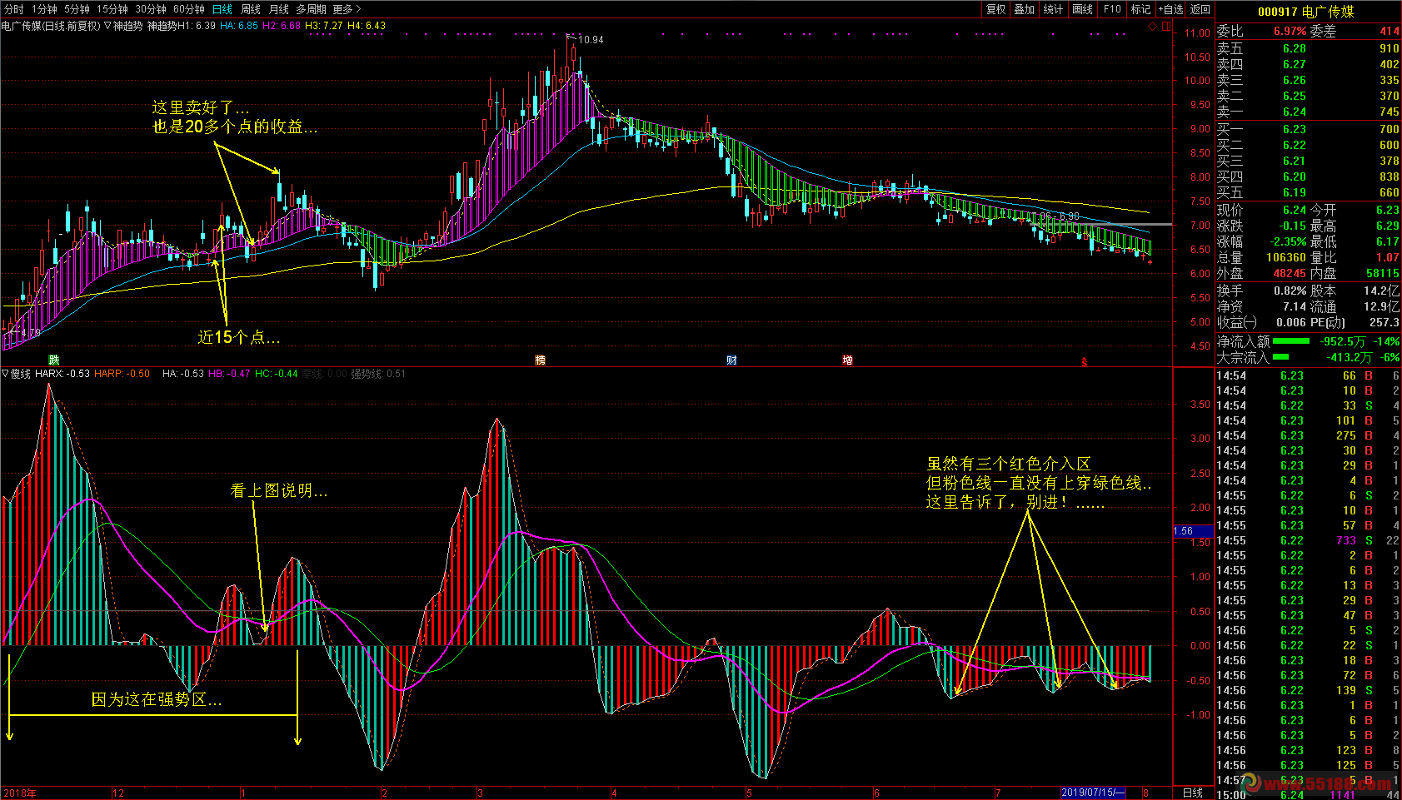Viewport: 1402px width, 800px height.
Task: Click 净流入额 green progress bar
Action: coord(1291,341)
